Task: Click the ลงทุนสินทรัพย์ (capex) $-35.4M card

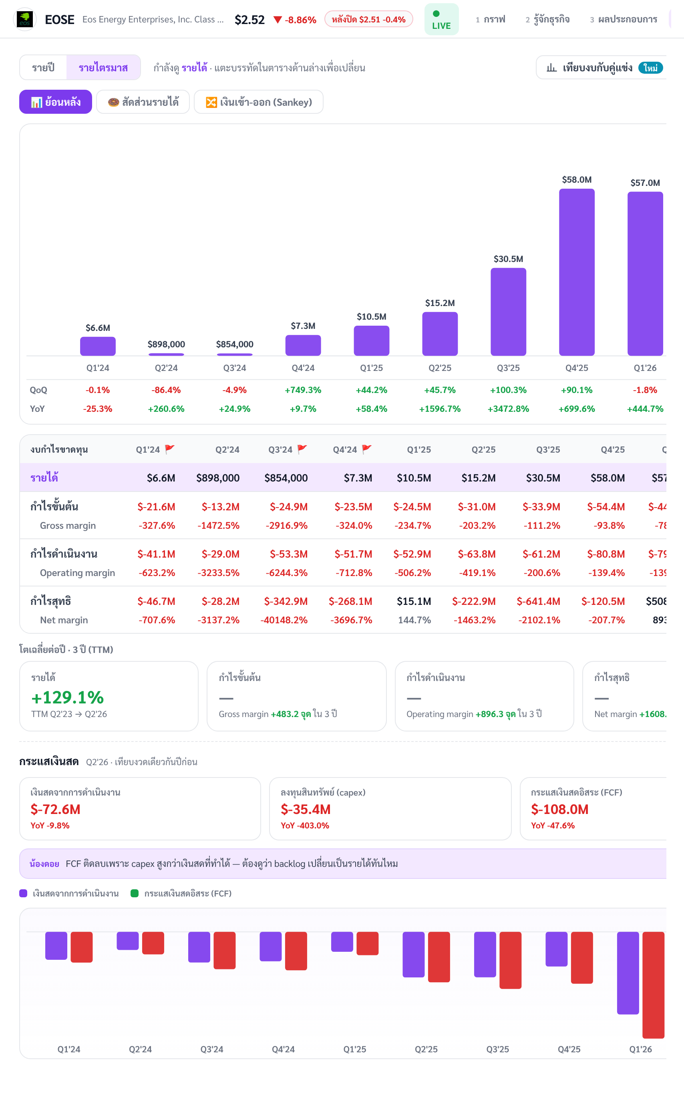Action: [390, 808]
